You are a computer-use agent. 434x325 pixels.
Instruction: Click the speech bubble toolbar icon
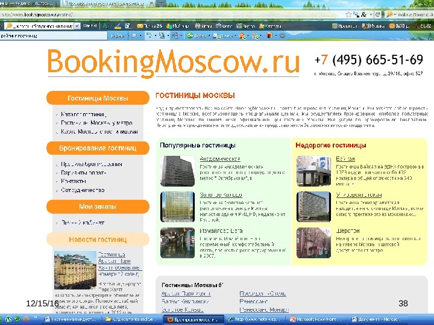[134, 36]
